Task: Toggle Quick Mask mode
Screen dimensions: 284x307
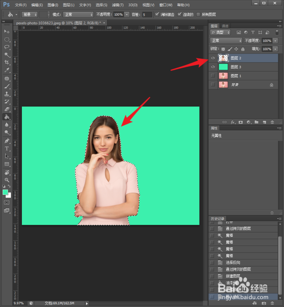Action: coord(7,202)
